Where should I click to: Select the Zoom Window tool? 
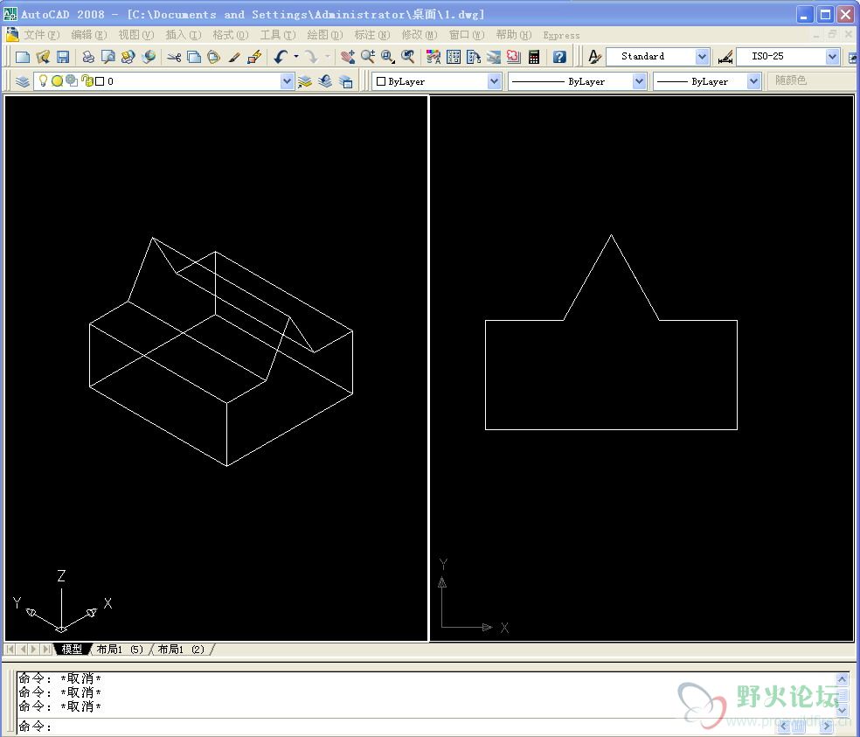tap(388, 57)
